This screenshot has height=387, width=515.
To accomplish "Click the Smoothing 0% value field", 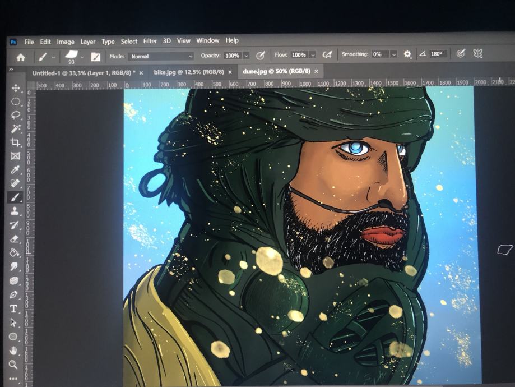I will tap(381, 54).
